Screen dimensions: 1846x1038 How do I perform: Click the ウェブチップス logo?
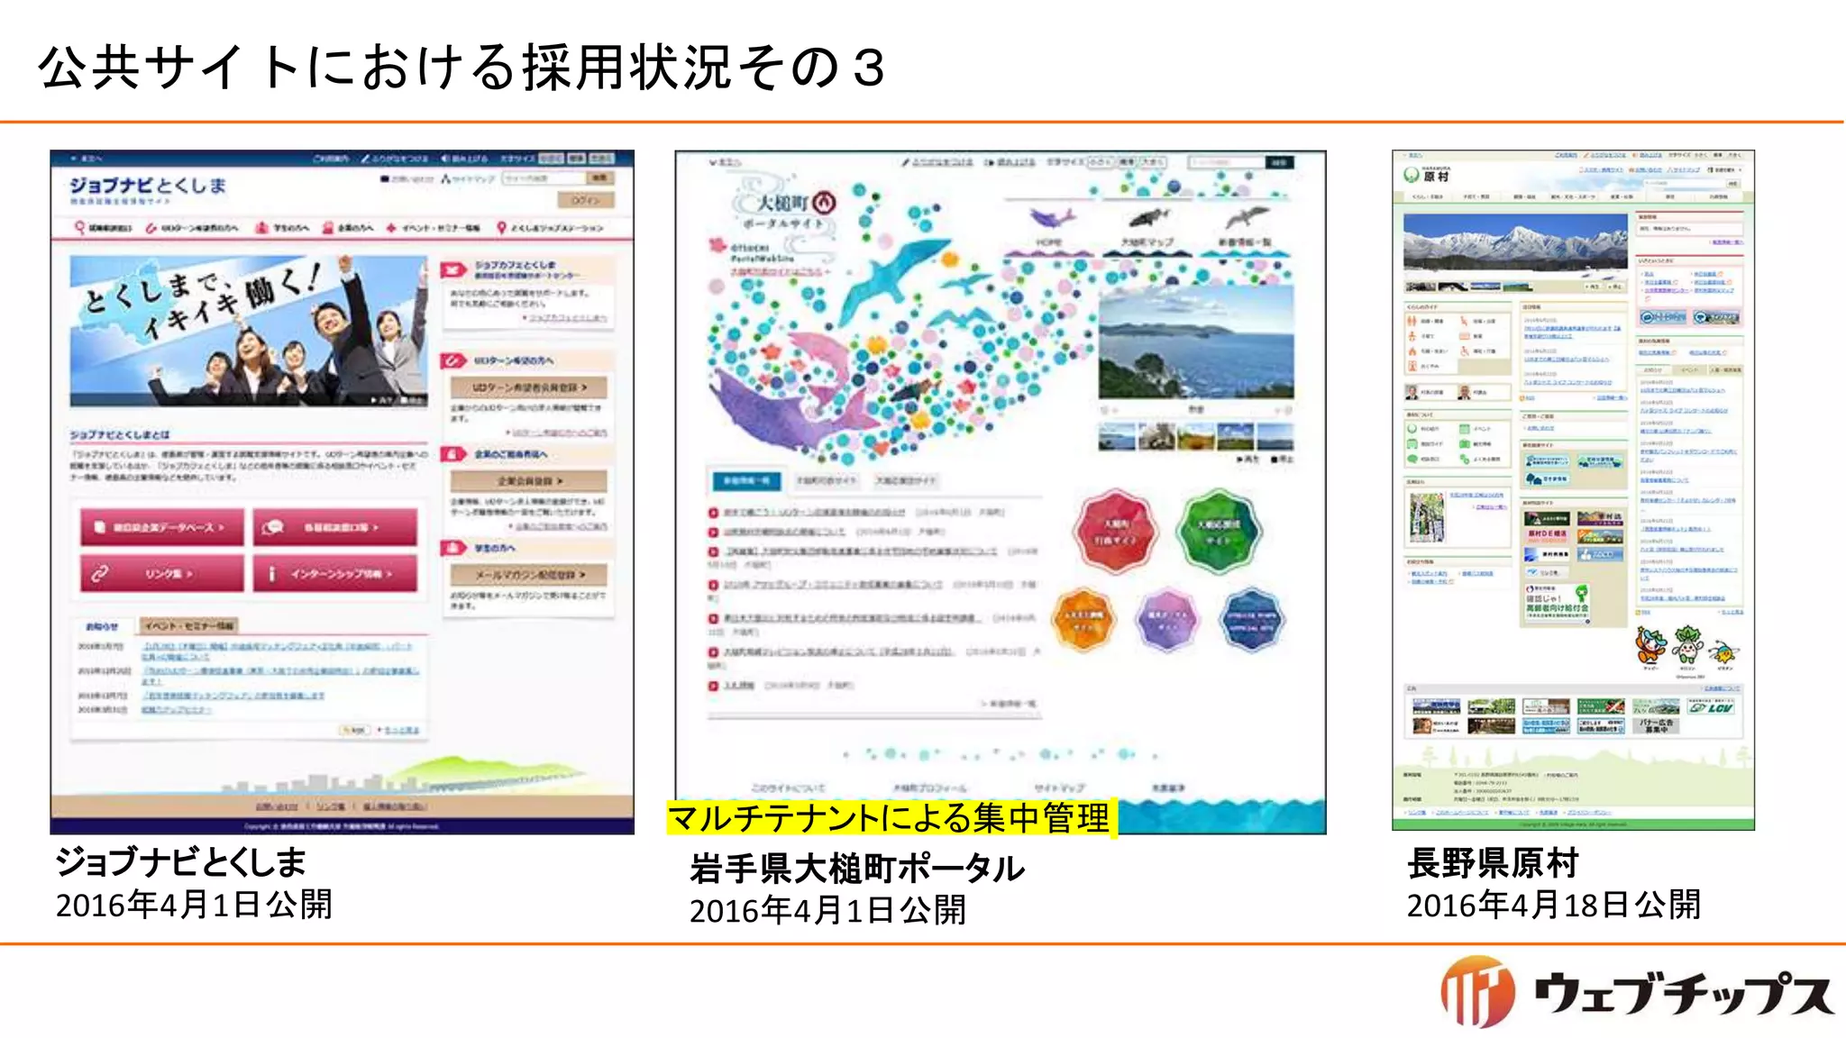pos(1636,992)
